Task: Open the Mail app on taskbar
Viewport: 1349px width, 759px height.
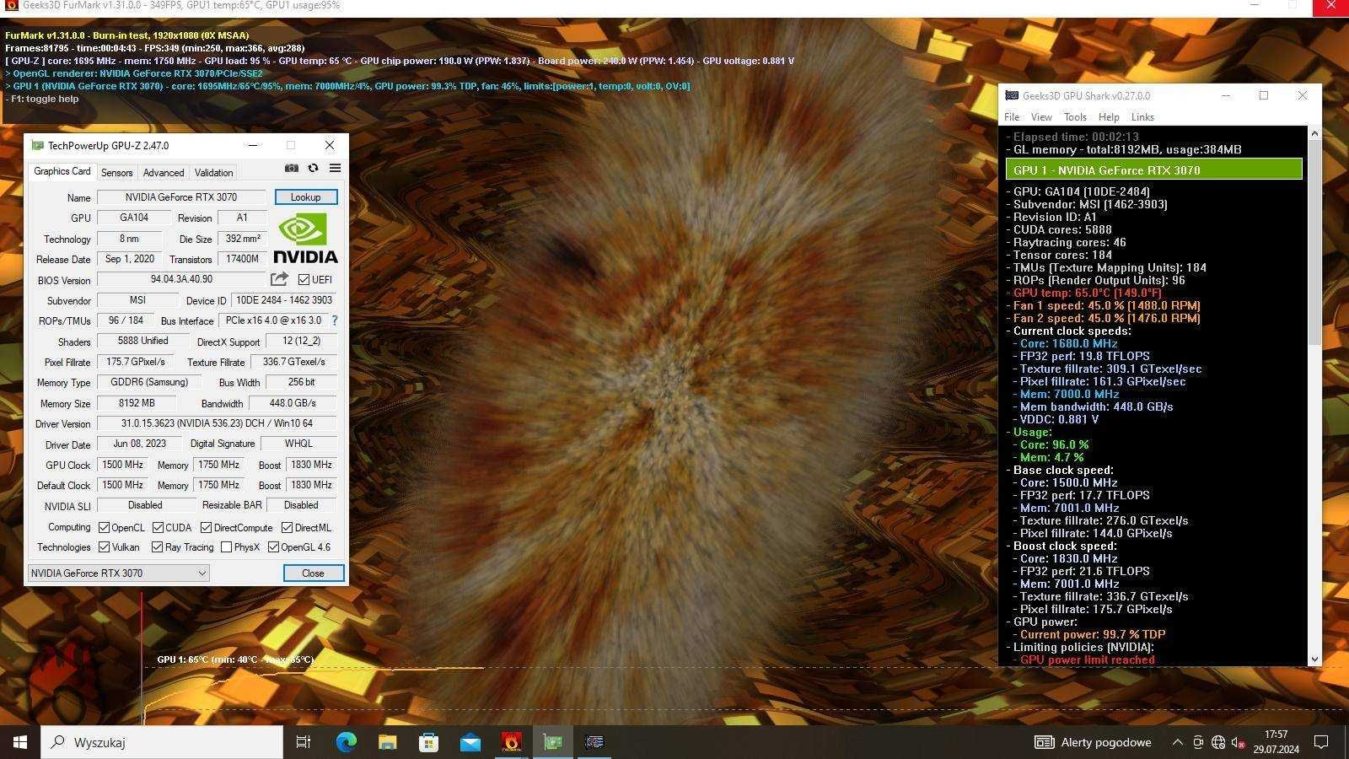Action: click(x=470, y=742)
